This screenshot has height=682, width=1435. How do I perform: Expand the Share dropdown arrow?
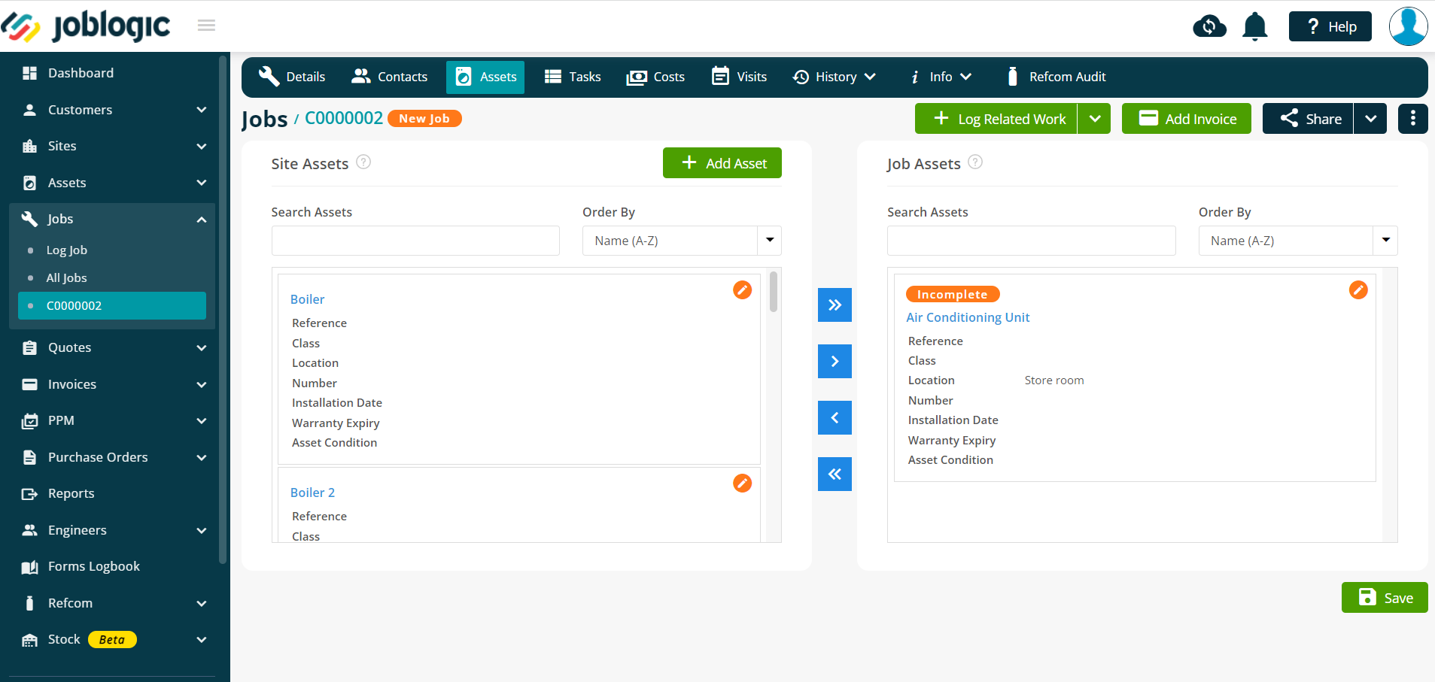point(1370,119)
